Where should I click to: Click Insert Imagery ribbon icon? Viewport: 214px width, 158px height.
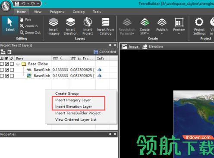pos(53,26)
